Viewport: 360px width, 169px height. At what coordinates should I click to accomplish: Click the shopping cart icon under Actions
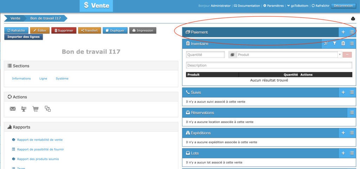pos(36,109)
